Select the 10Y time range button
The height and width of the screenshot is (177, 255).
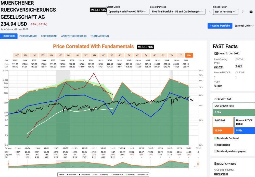tap(103, 55)
